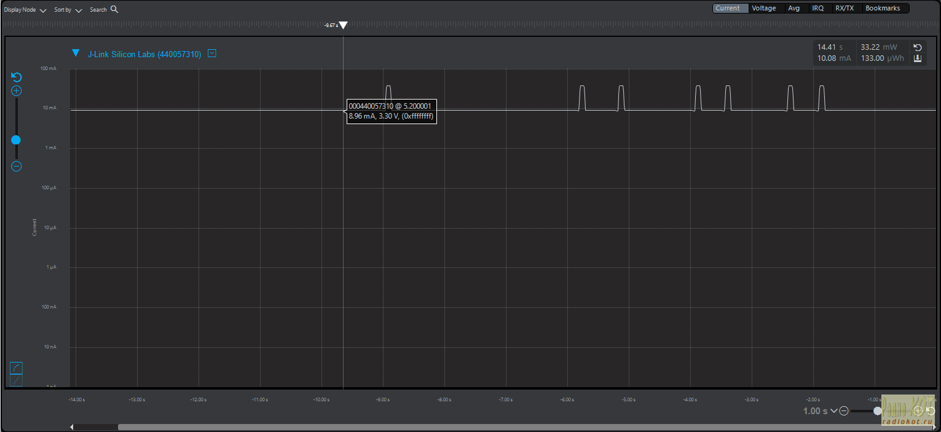Save the captured energy data
Viewport: 941px width, 432px height.
[x=918, y=58]
